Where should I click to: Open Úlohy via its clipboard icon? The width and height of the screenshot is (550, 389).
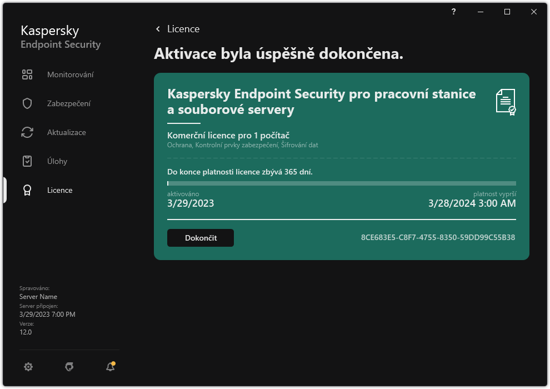click(x=27, y=161)
